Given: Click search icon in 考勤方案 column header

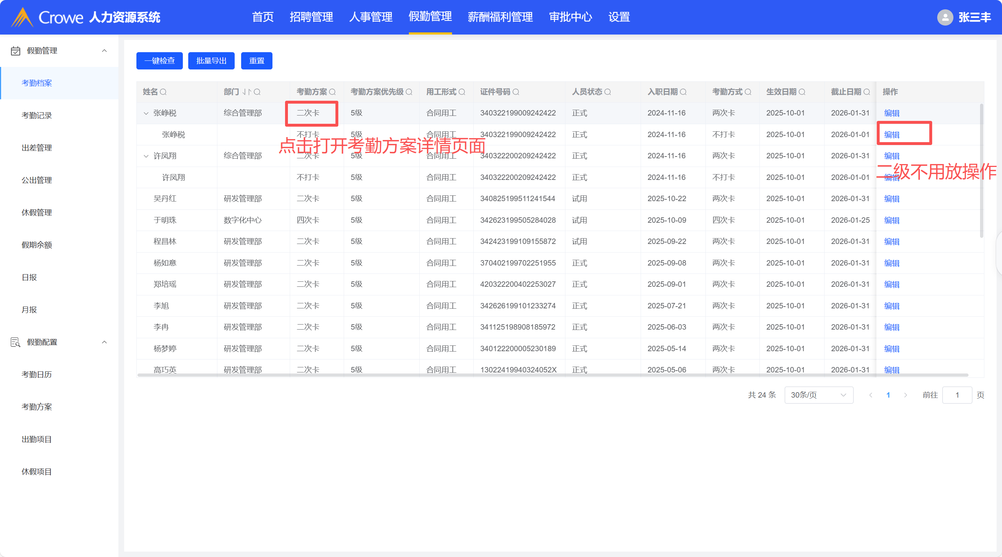Looking at the screenshot, I should pos(332,92).
